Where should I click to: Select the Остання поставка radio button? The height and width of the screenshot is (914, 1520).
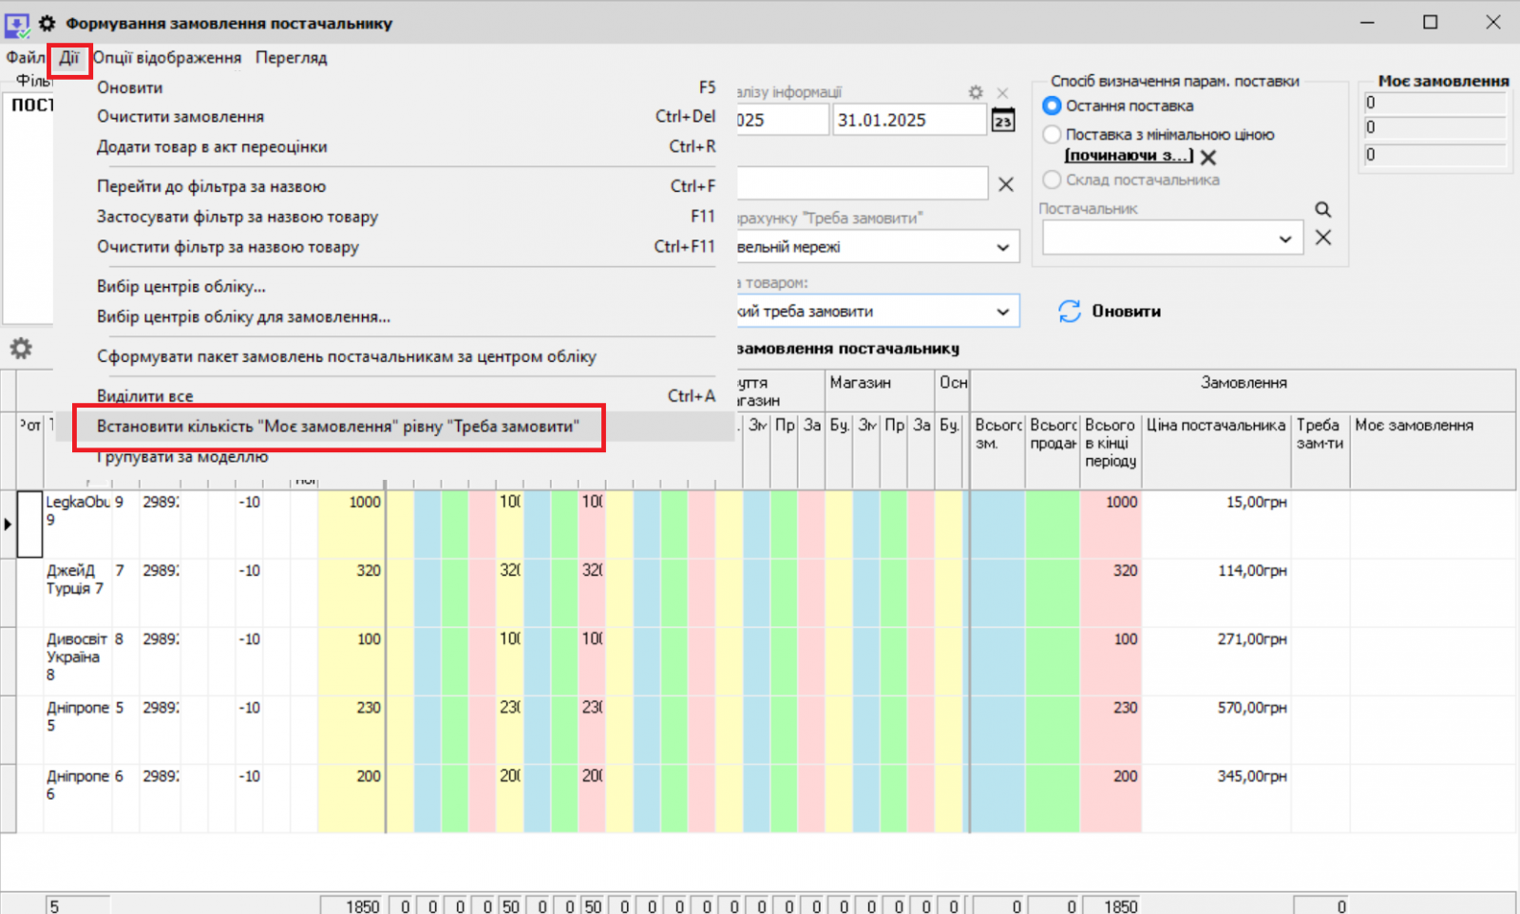click(1052, 106)
